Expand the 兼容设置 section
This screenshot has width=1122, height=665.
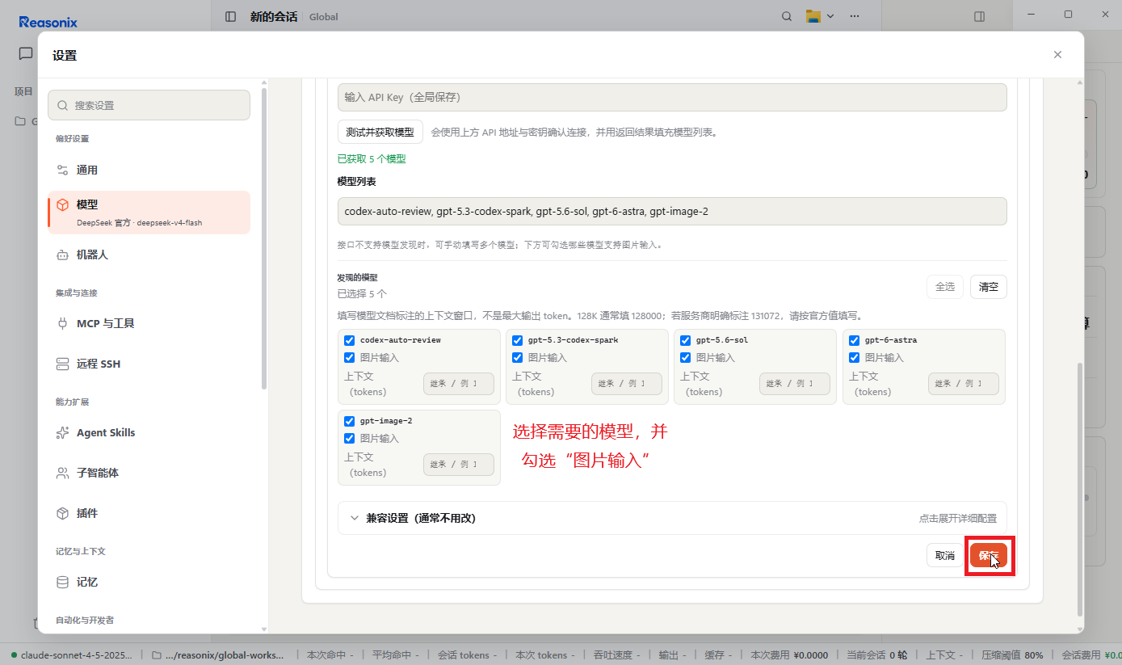point(672,518)
